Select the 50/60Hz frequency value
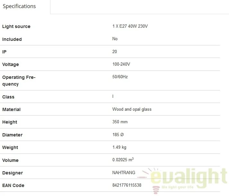Screen dimensions: 229x196 point(120,77)
